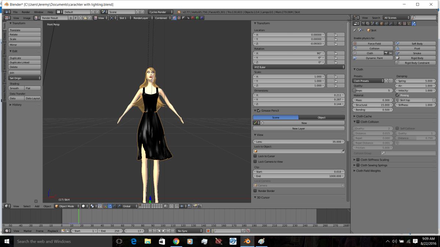Viewport: 440px width, 247px height.
Task: Select the Physics properties tab icon
Action: [414, 24]
